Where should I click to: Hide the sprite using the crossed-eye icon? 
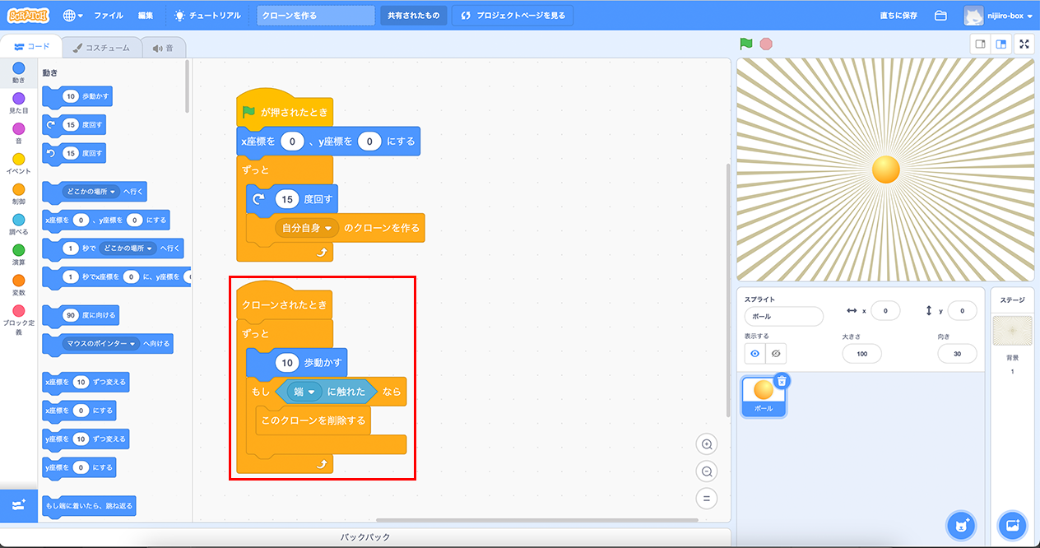pyautogui.click(x=774, y=353)
